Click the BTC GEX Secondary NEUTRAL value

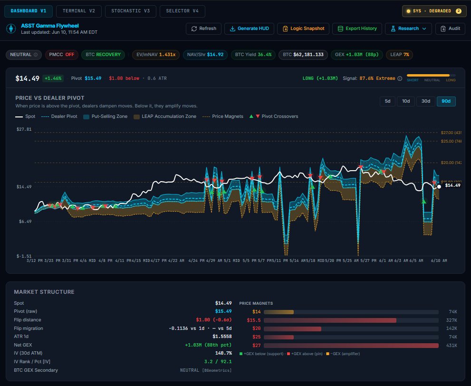click(206, 370)
